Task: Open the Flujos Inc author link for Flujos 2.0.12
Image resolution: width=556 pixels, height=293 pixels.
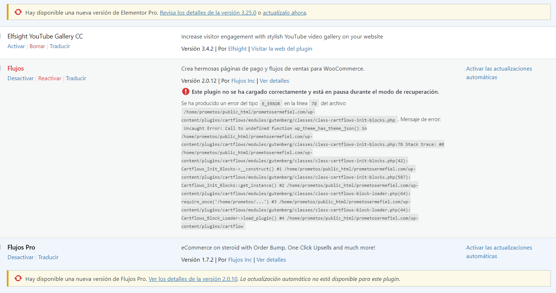Action: (243, 81)
